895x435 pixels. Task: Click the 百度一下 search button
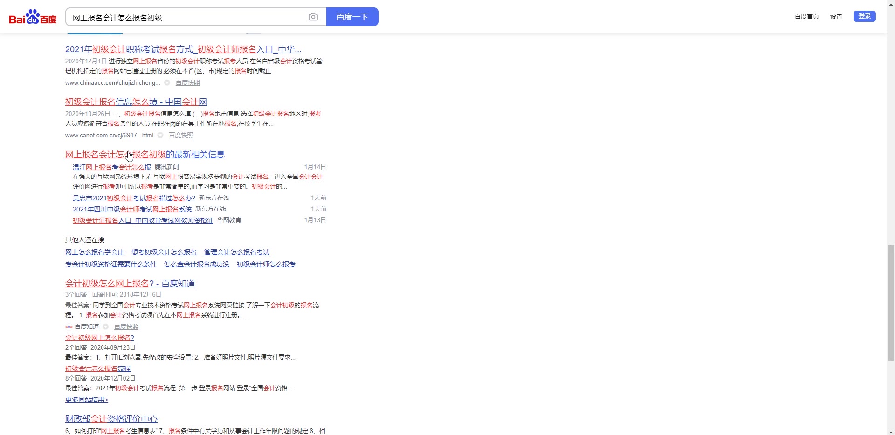click(x=352, y=17)
